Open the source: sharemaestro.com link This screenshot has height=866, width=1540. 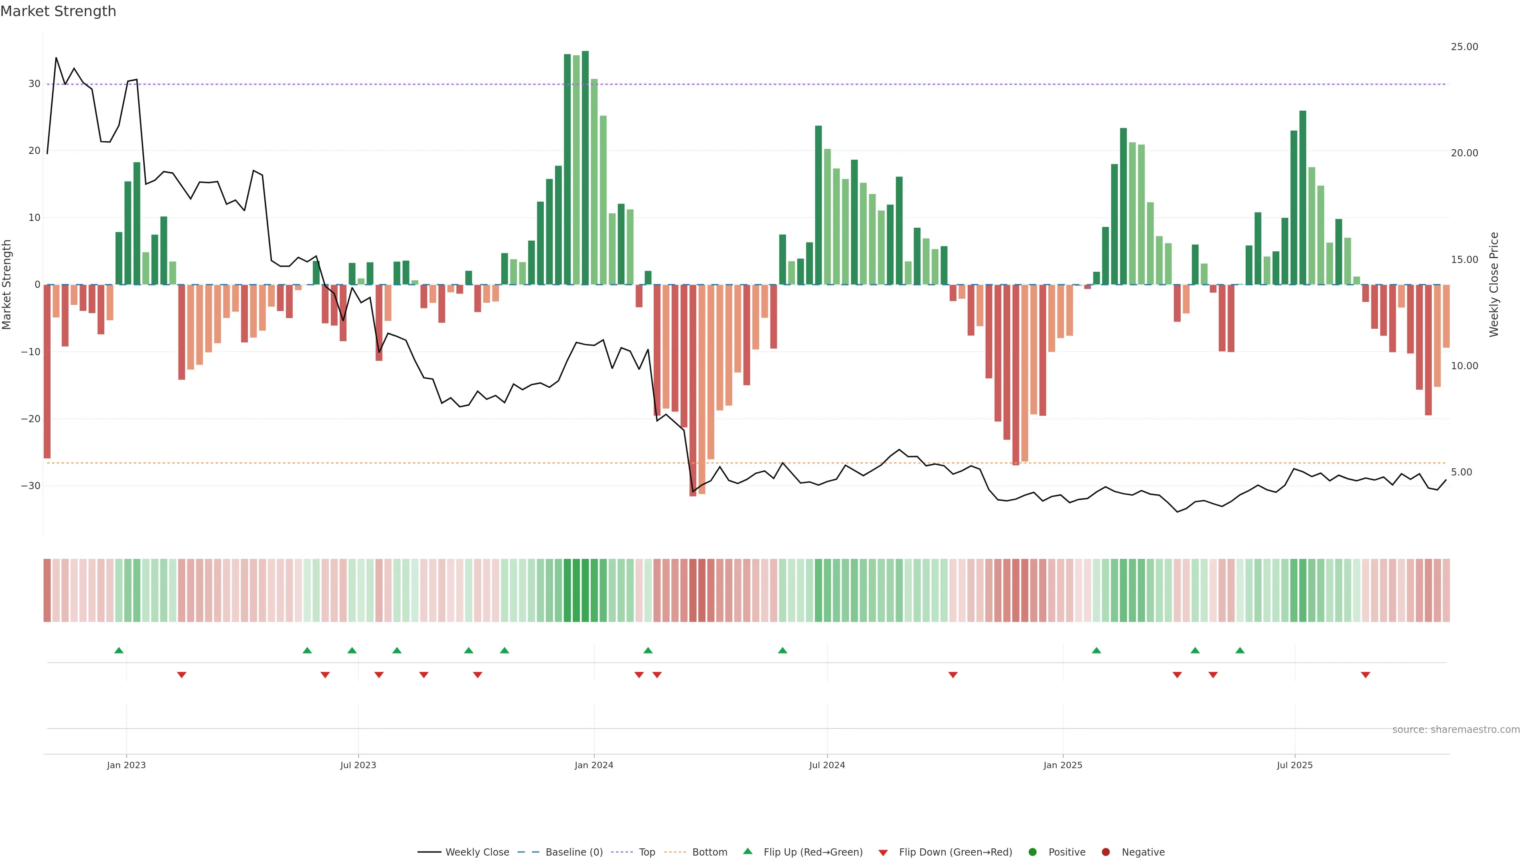(1456, 729)
